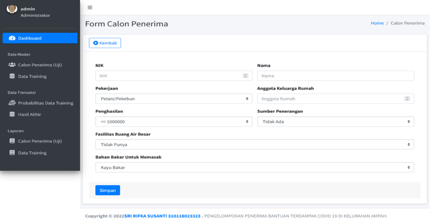
Task: Click the balance scale icon for Probabilitas
Action: 12,103
